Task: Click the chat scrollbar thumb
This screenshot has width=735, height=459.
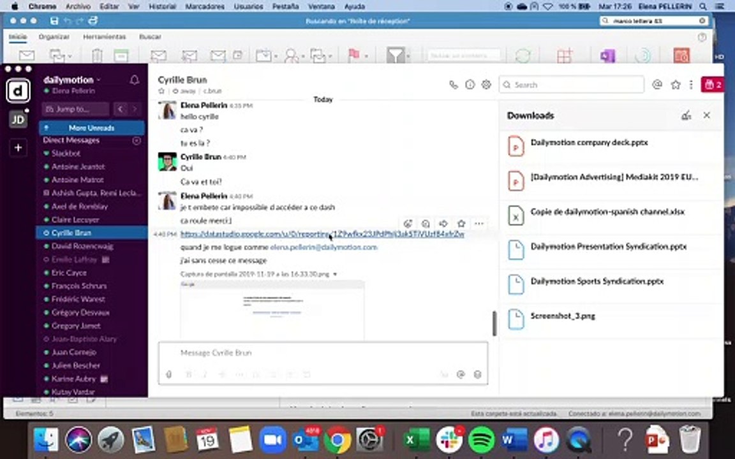Action: [x=494, y=323]
